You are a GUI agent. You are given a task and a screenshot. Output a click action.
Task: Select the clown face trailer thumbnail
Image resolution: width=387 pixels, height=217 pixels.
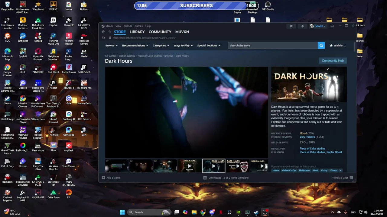click(238, 166)
